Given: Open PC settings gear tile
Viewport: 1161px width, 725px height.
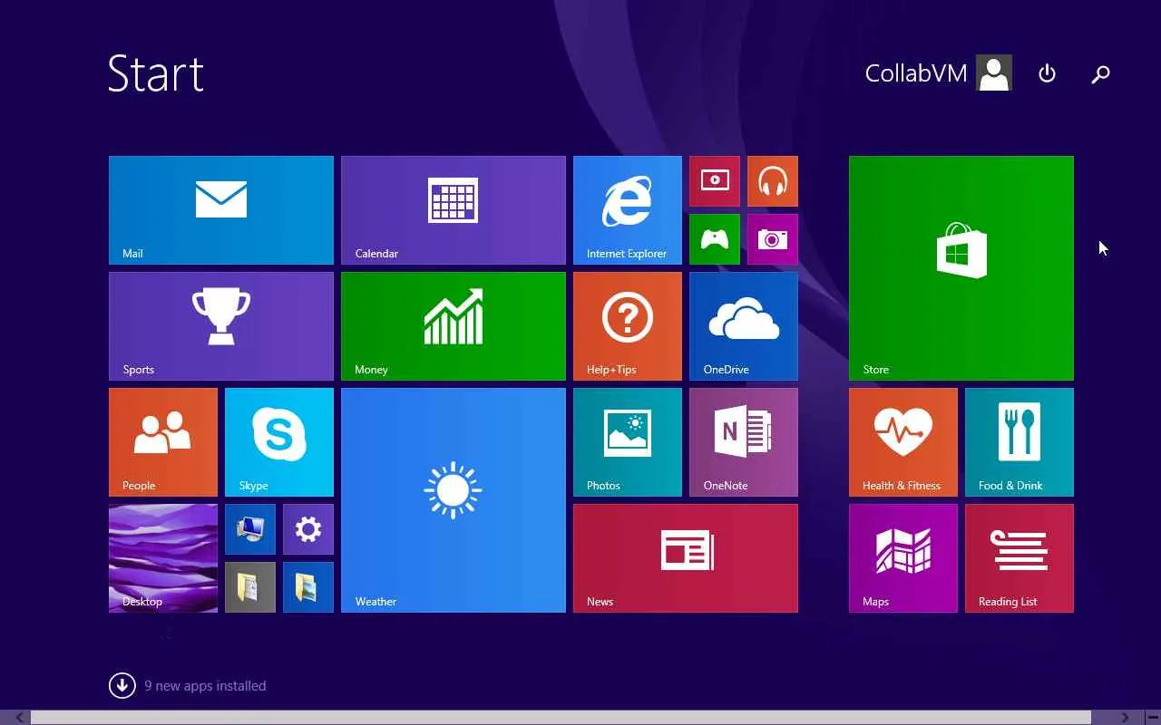Looking at the screenshot, I should [x=308, y=529].
